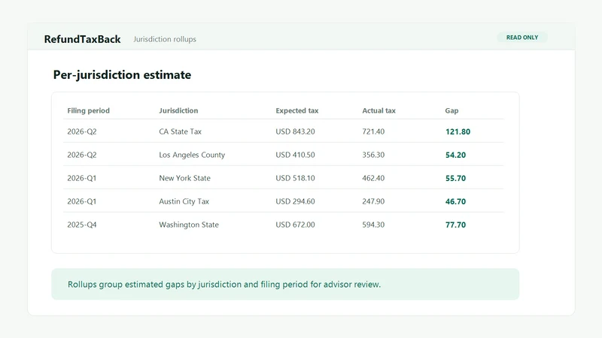Screen dimensions: 602x338
Task: Click gap value 54.20
Action: tap(455, 155)
